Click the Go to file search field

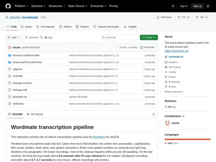[x=119, y=37]
